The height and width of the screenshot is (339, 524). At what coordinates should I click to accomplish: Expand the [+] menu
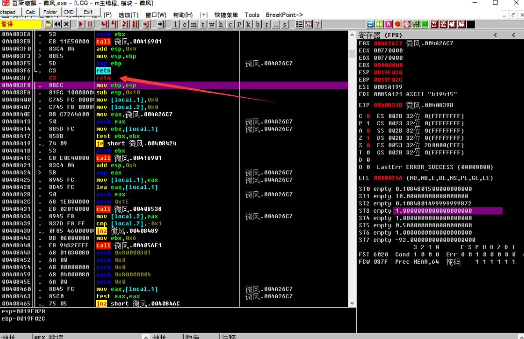click(203, 15)
